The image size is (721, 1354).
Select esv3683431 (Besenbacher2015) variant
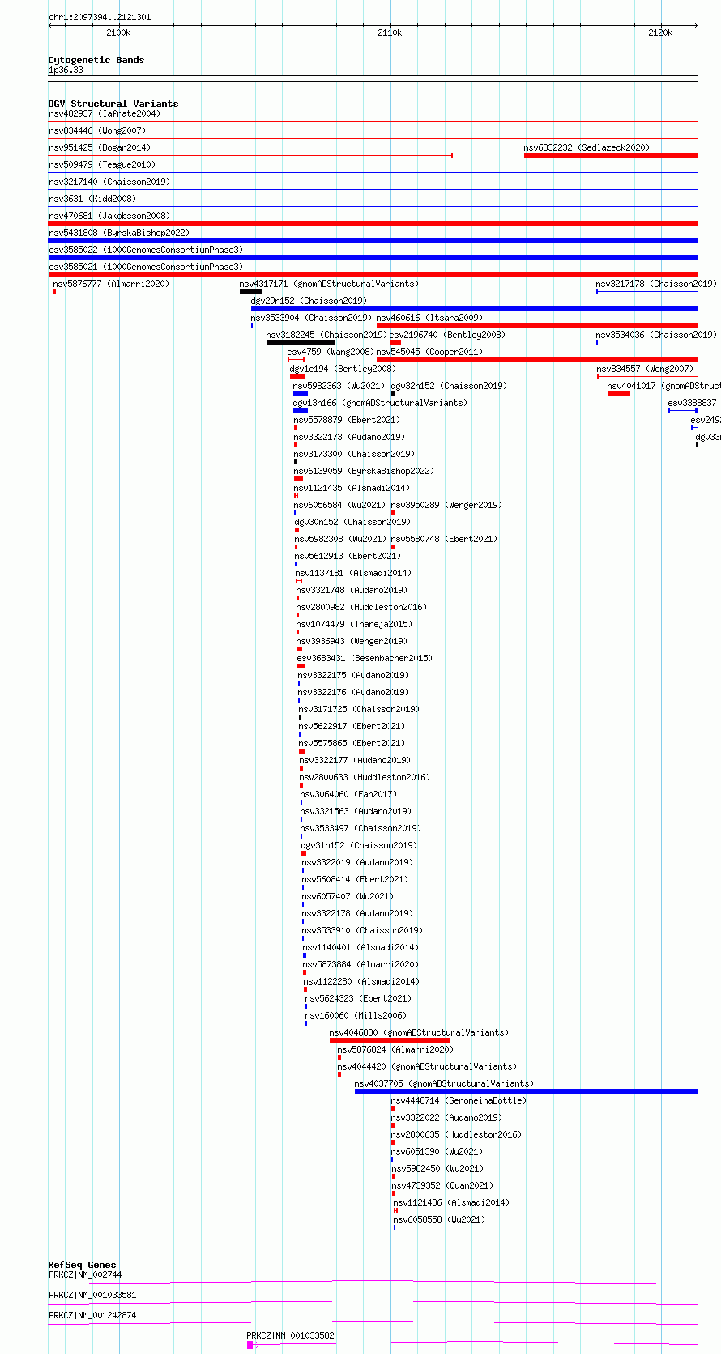[365, 658]
